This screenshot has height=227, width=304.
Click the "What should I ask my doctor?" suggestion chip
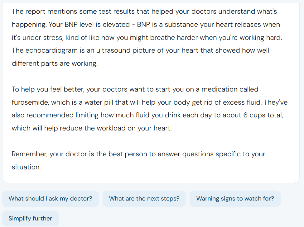pos(51,198)
